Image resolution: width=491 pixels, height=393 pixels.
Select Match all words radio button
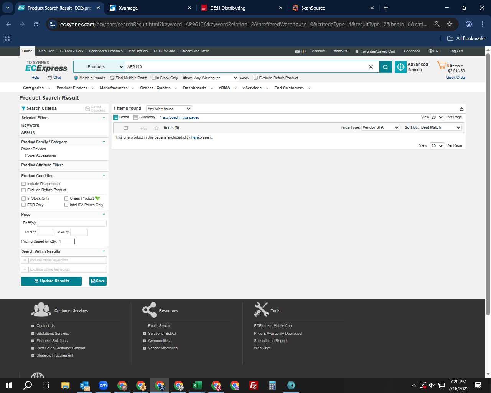pyautogui.click(x=76, y=78)
